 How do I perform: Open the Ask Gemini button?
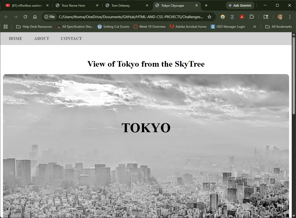point(240,5)
